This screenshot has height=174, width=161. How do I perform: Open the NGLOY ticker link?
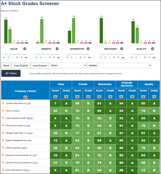(x=30, y=118)
